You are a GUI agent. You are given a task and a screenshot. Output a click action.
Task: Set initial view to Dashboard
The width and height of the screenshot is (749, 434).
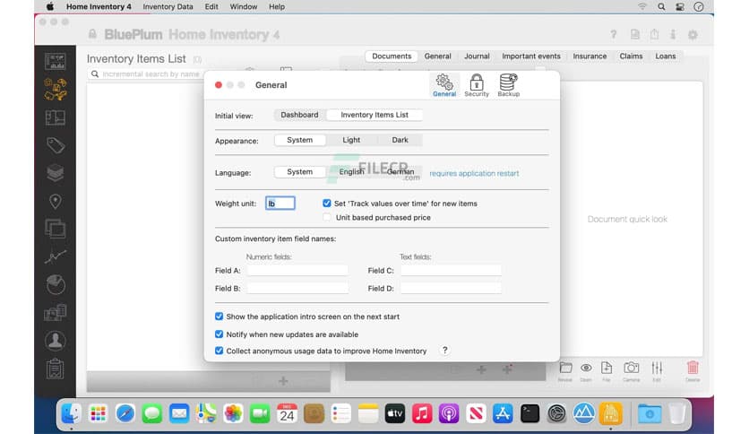point(299,115)
